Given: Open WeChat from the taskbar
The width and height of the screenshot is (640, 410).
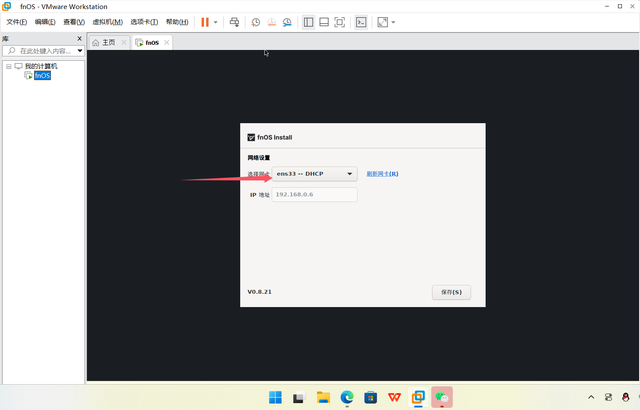Looking at the screenshot, I should [x=442, y=397].
